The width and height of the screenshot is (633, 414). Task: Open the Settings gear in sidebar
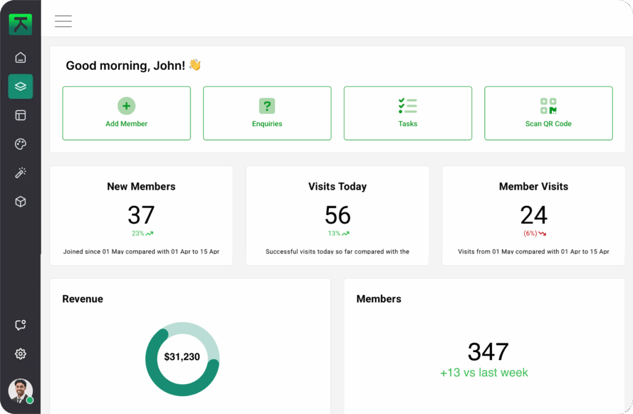tap(20, 353)
